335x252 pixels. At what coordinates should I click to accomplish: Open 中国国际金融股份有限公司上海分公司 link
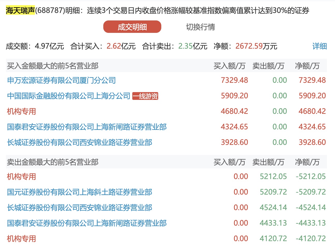point(69,96)
